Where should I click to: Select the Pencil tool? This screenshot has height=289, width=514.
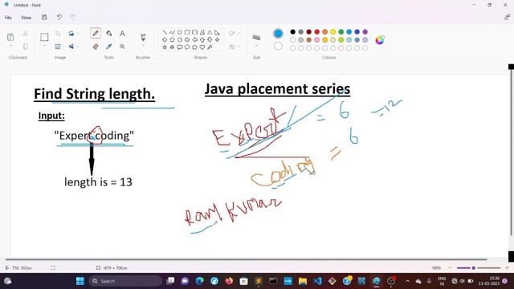(x=96, y=33)
